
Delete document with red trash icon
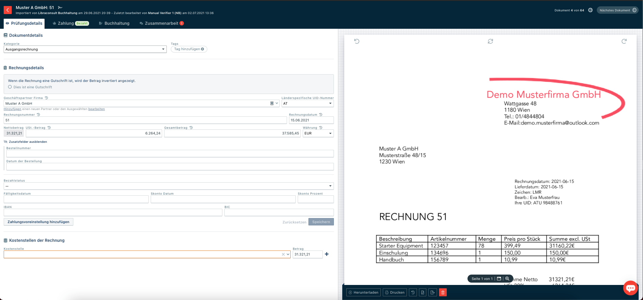tap(443, 292)
